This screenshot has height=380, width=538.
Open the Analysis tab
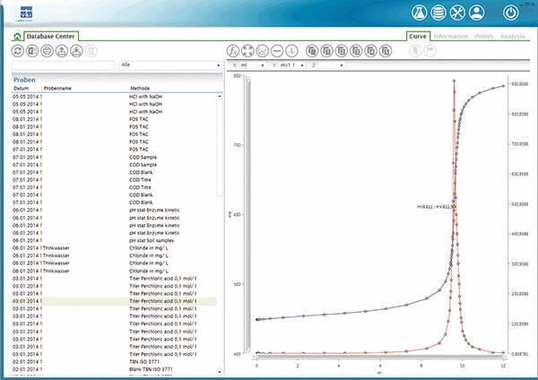click(513, 36)
